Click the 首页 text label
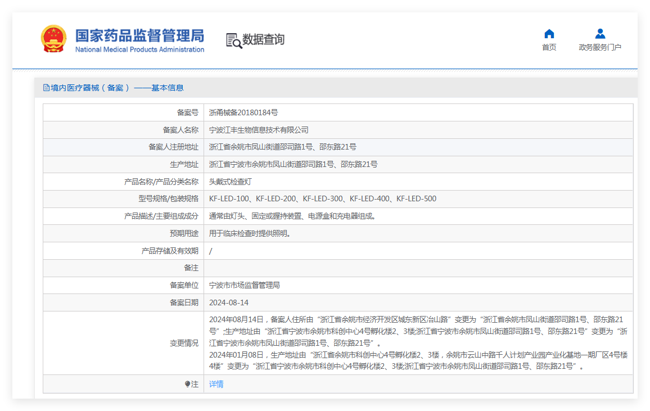The height and width of the screenshot is (411, 650). 549,47
